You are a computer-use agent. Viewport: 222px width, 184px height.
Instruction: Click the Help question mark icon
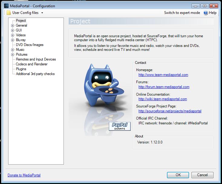point(206,13)
